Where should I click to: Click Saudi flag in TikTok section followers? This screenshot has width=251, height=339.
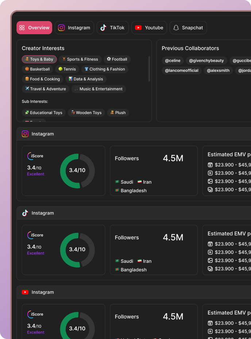117,261
